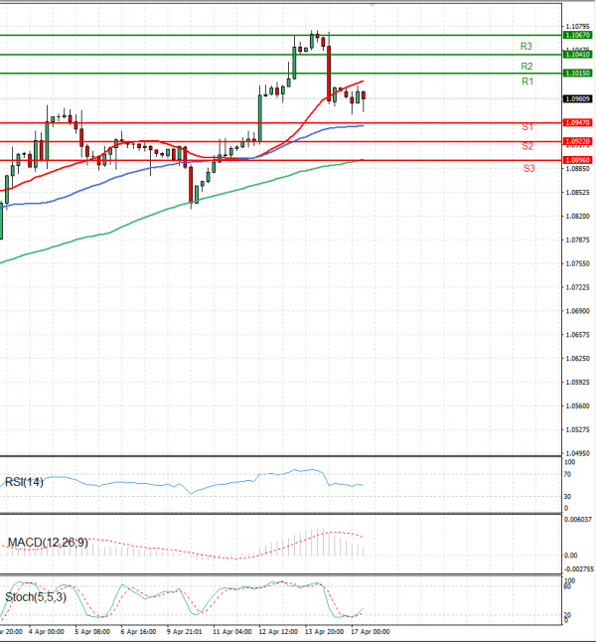Click the 1.08200 price axis value
Screen dimensions: 596x642
click(x=577, y=217)
